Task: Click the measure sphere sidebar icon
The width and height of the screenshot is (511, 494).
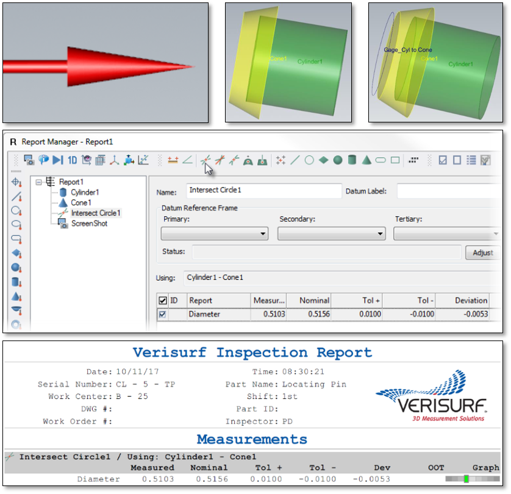Action: [x=16, y=267]
